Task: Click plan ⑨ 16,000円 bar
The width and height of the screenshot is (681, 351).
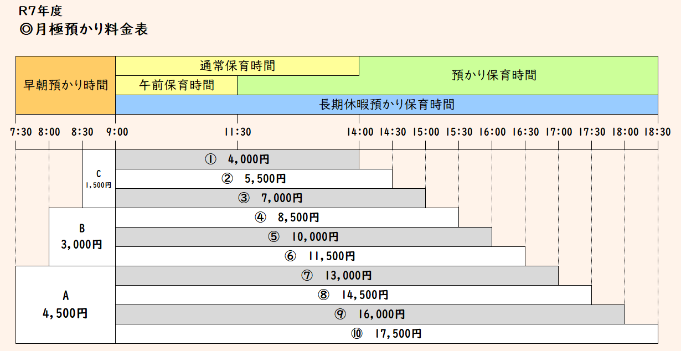Action: 370,314
